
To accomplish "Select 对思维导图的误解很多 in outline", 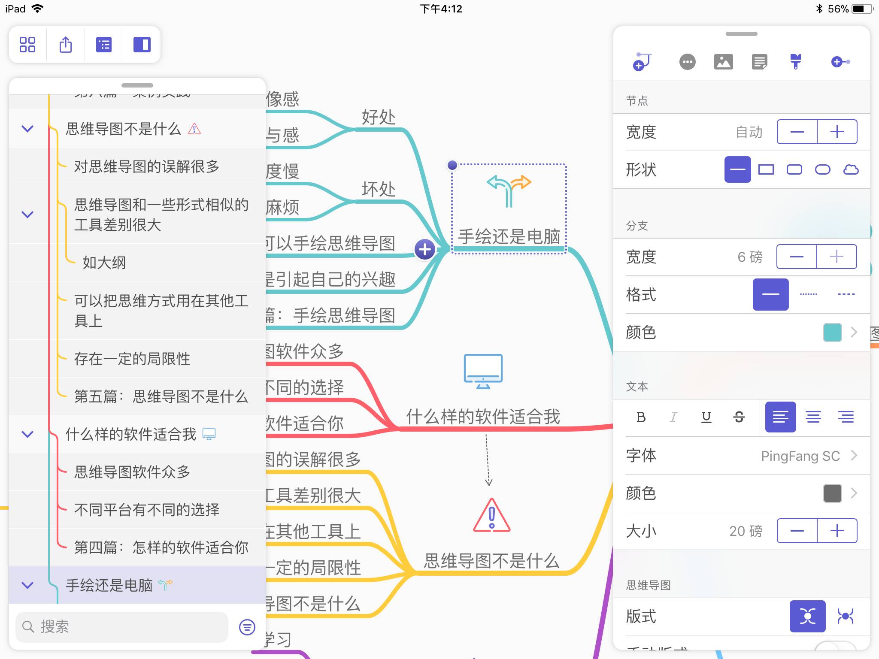I will click(146, 166).
